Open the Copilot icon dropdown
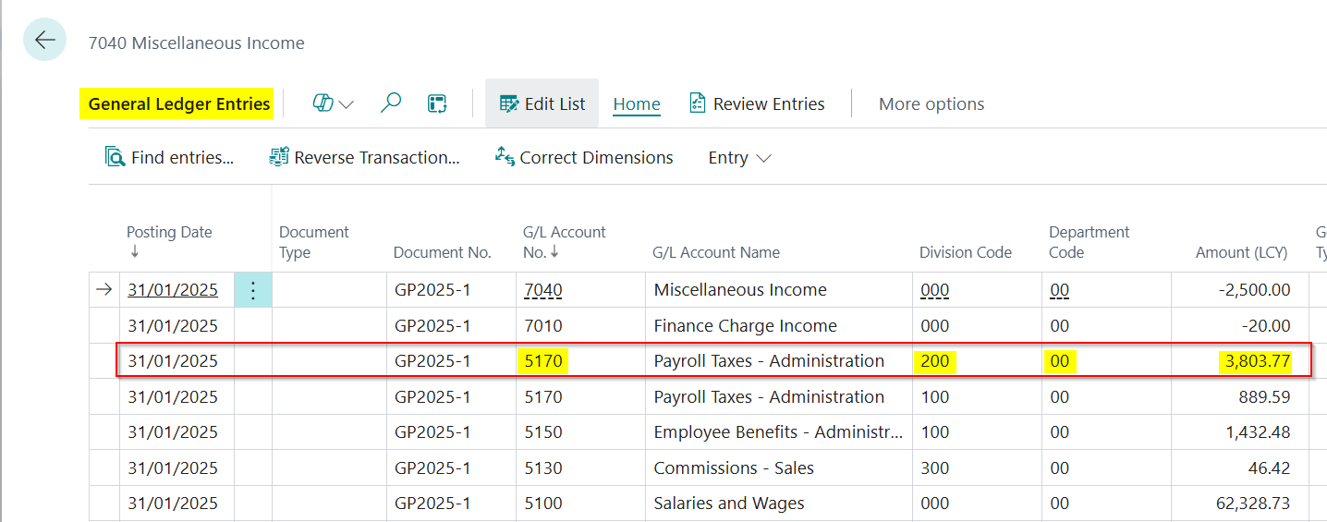 333,104
